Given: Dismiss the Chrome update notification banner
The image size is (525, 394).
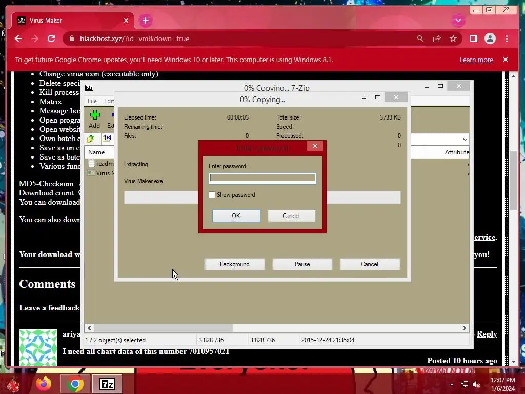Looking at the screenshot, I should pos(505,60).
